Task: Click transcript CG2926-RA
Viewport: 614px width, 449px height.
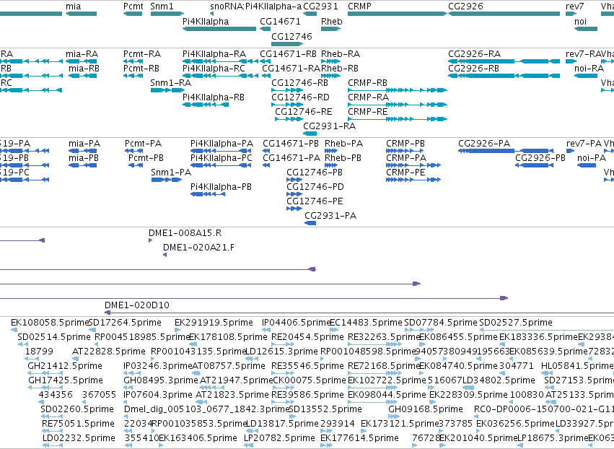Action: pyautogui.click(x=504, y=61)
